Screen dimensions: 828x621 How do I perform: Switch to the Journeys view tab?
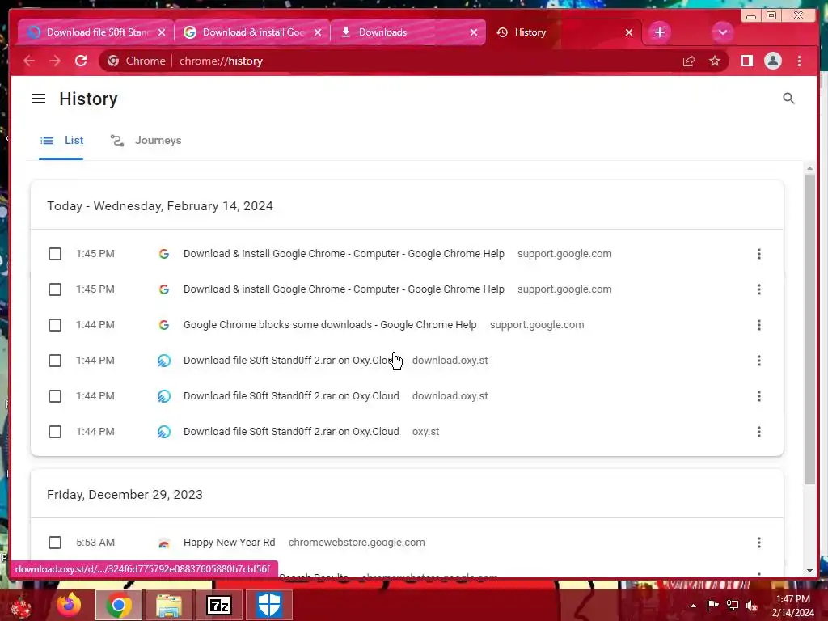click(x=146, y=141)
